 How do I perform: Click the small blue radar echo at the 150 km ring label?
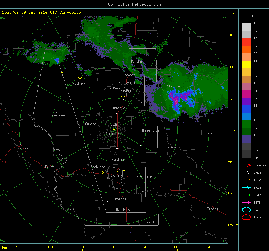point(57,60)
